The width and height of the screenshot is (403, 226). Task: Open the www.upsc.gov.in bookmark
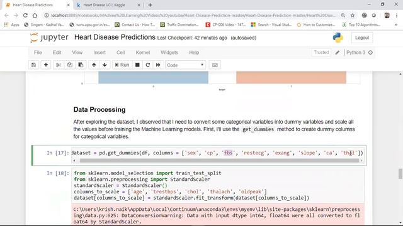tap(89, 24)
